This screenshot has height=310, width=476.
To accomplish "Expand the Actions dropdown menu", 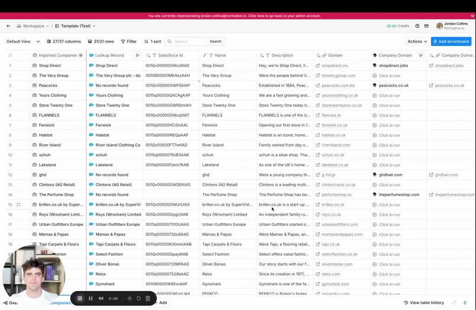I will 417,41.
